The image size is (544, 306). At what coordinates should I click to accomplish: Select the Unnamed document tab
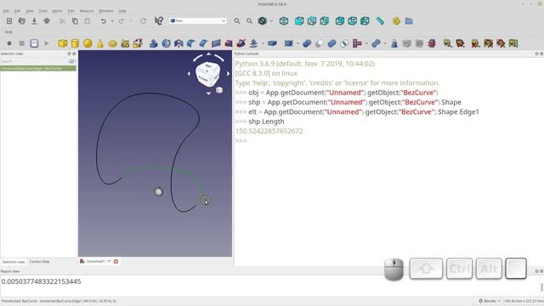click(99, 261)
